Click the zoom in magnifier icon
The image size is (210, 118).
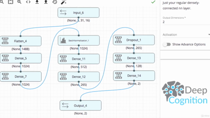[x=19, y=2]
